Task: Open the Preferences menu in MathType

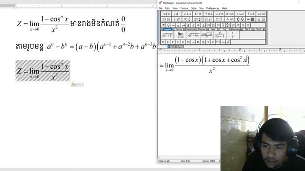Action: pos(213,9)
